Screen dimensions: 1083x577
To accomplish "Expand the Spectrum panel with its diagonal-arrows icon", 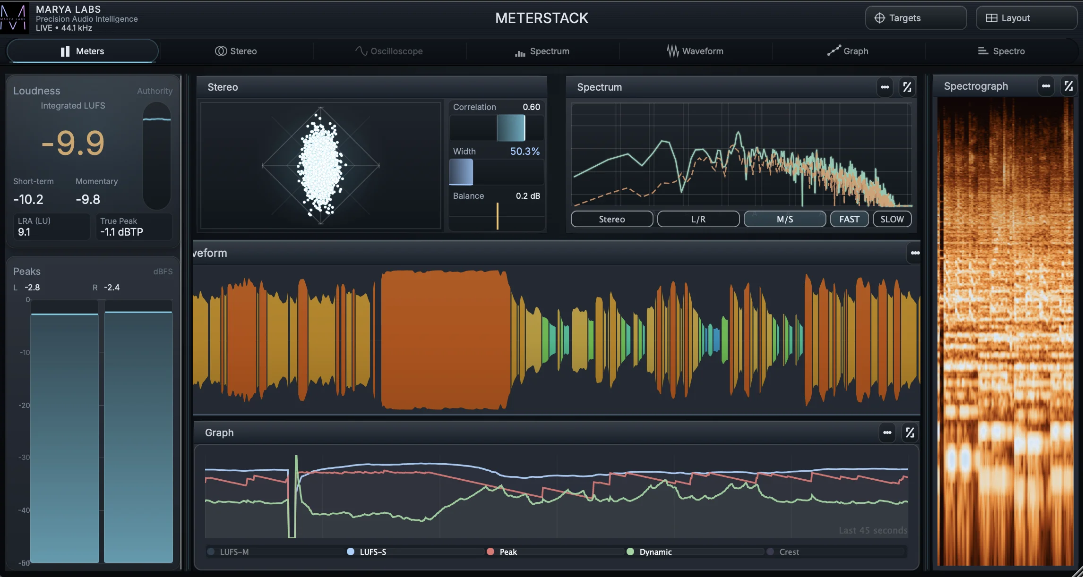I will pos(907,87).
